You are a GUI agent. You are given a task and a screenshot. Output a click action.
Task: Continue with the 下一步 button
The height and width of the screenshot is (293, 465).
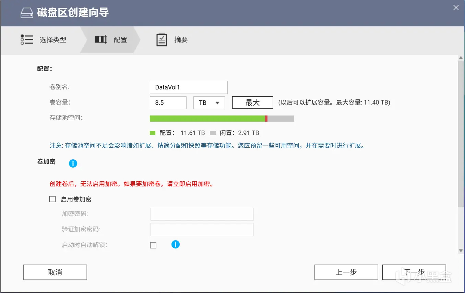414,272
